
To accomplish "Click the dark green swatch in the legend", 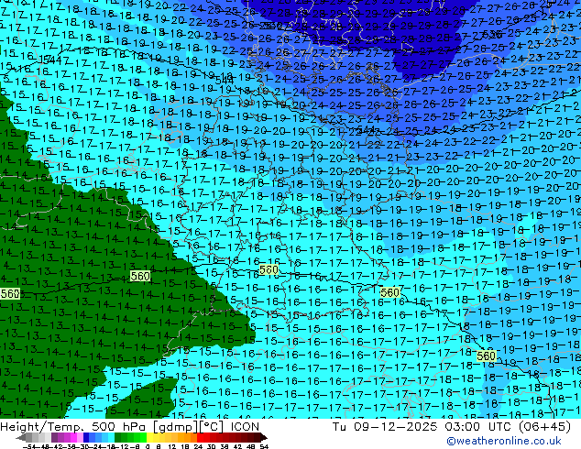I will coord(118,437).
